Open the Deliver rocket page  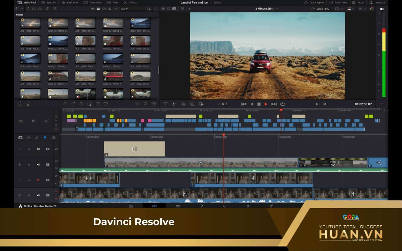pos(271,206)
